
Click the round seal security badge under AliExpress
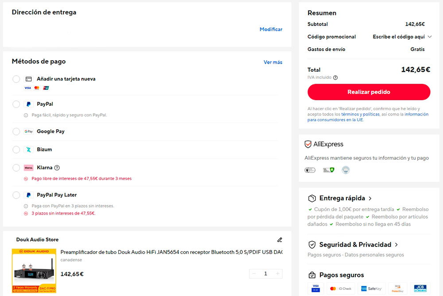pyautogui.click(x=346, y=170)
